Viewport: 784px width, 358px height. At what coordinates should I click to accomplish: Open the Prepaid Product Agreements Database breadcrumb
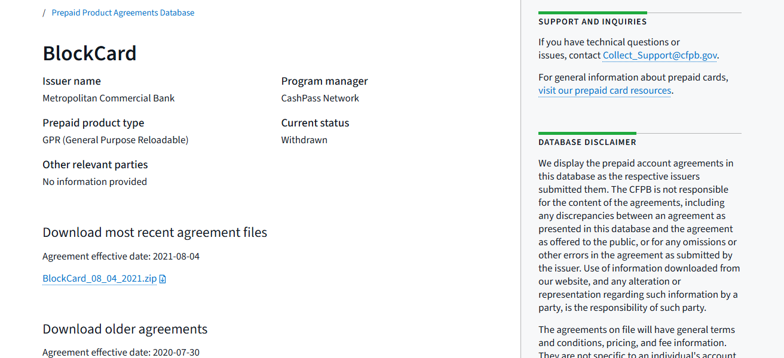[122, 13]
